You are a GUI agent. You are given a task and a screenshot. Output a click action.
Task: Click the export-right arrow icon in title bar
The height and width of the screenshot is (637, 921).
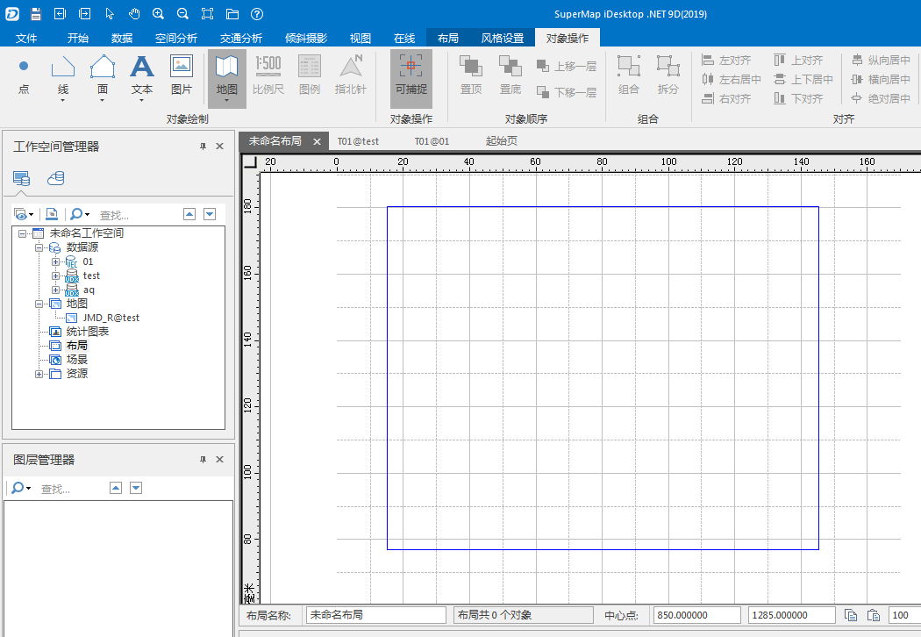point(84,13)
